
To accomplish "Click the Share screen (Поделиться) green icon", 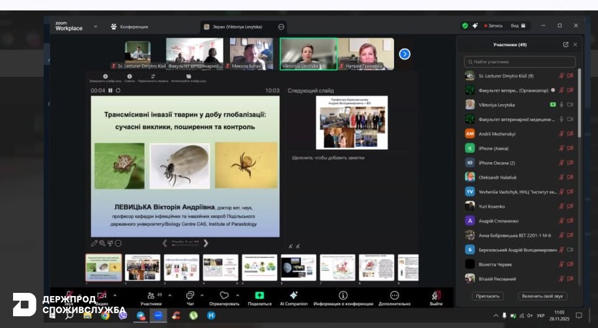I will tap(259, 295).
